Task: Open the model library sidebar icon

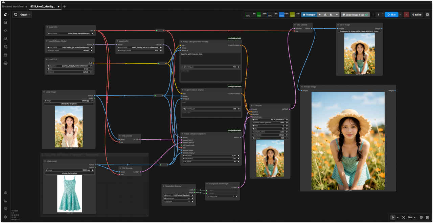Action: [5, 39]
